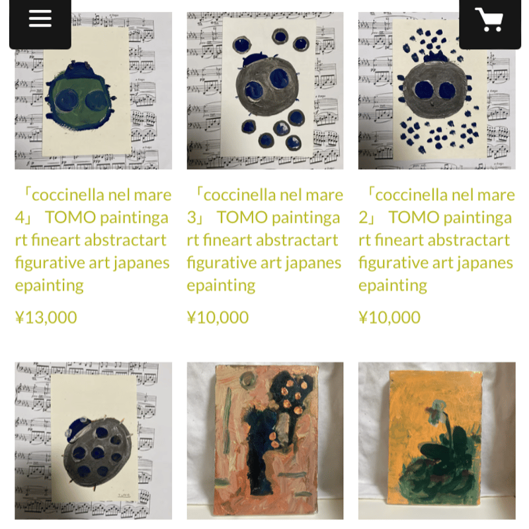Click 'epainting' text in coccinella 2 title
The image size is (529, 529).
pos(393,286)
